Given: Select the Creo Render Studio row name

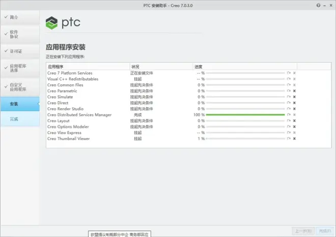Looking at the screenshot, I should coord(65,109).
